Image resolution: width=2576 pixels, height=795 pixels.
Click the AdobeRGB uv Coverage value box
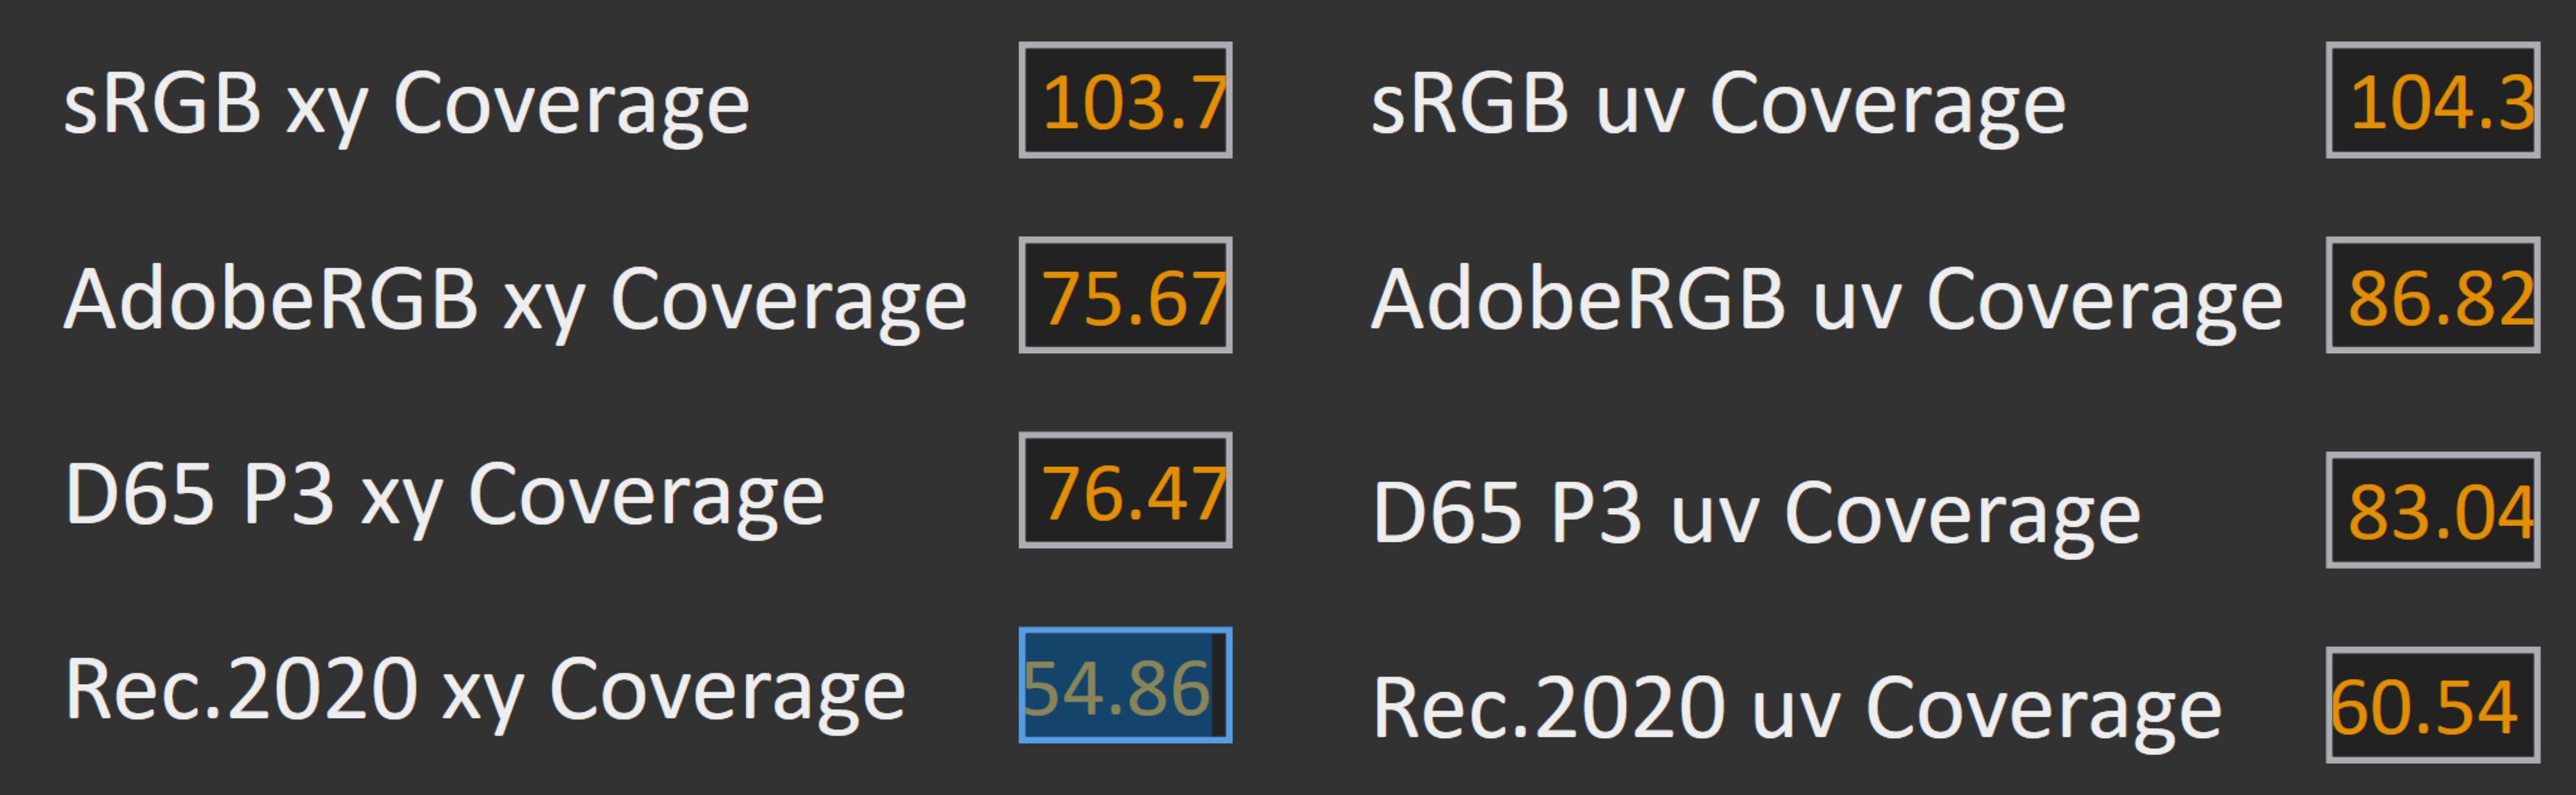tap(2432, 295)
